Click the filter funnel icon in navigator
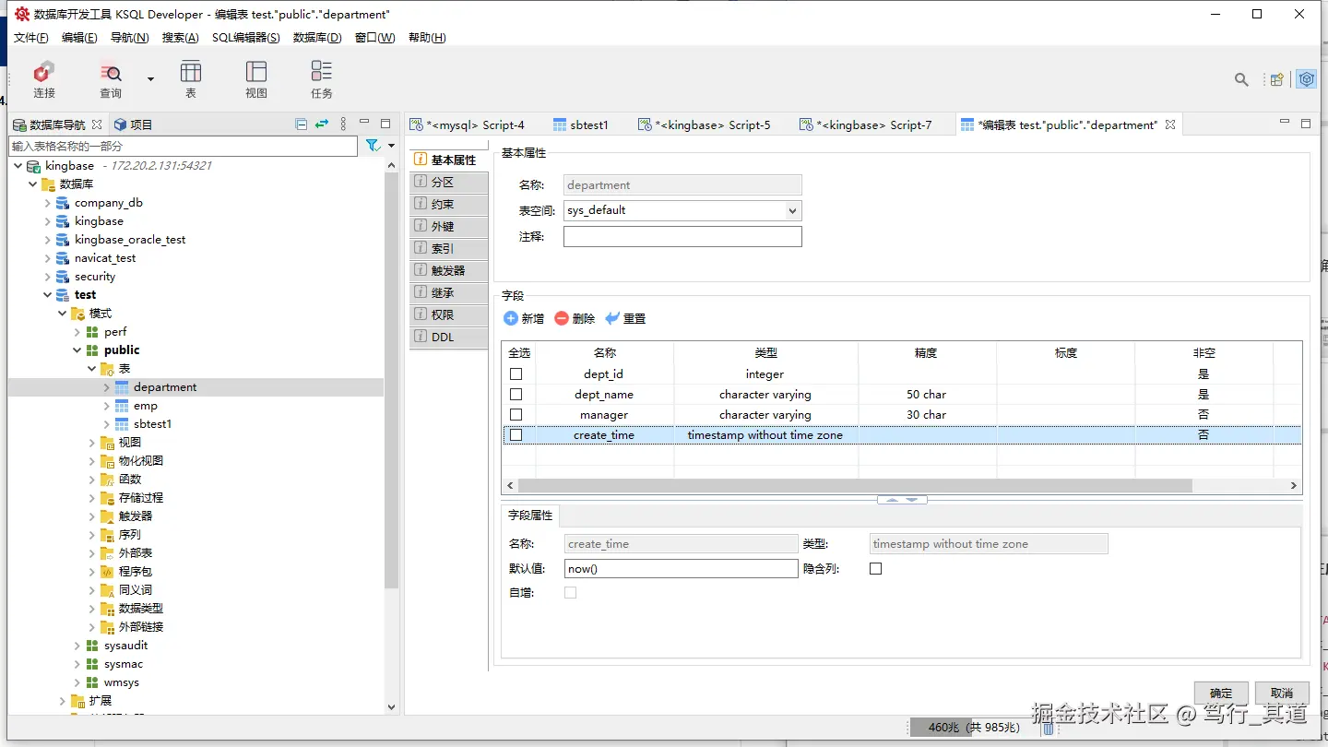Screen dimensions: 1328x747 (373, 146)
